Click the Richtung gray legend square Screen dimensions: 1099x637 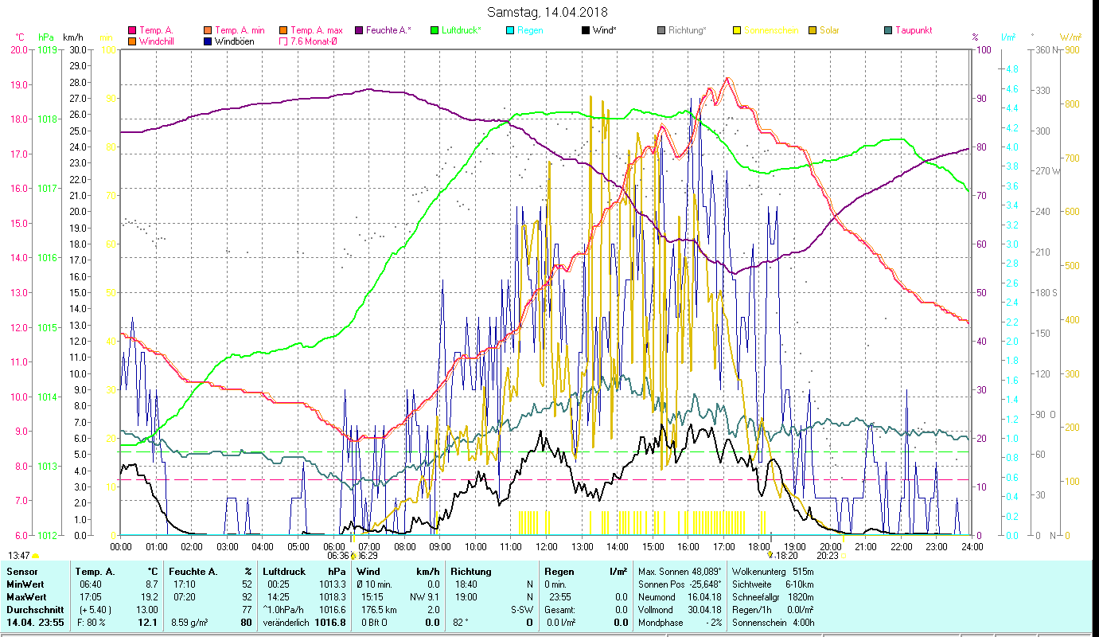click(661, 30)
